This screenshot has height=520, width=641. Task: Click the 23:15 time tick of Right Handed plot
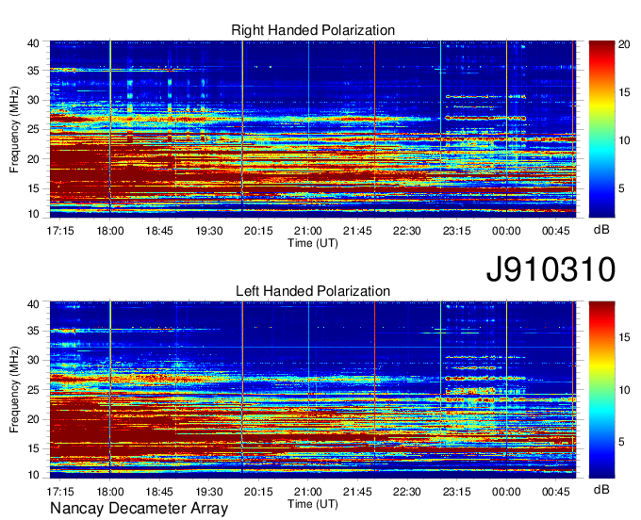point(456,231)
